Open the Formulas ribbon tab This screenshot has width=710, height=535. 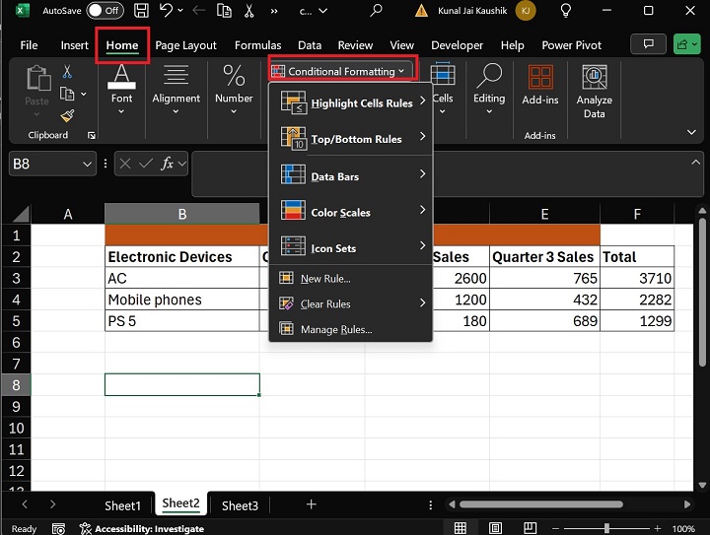pos(257,45)
